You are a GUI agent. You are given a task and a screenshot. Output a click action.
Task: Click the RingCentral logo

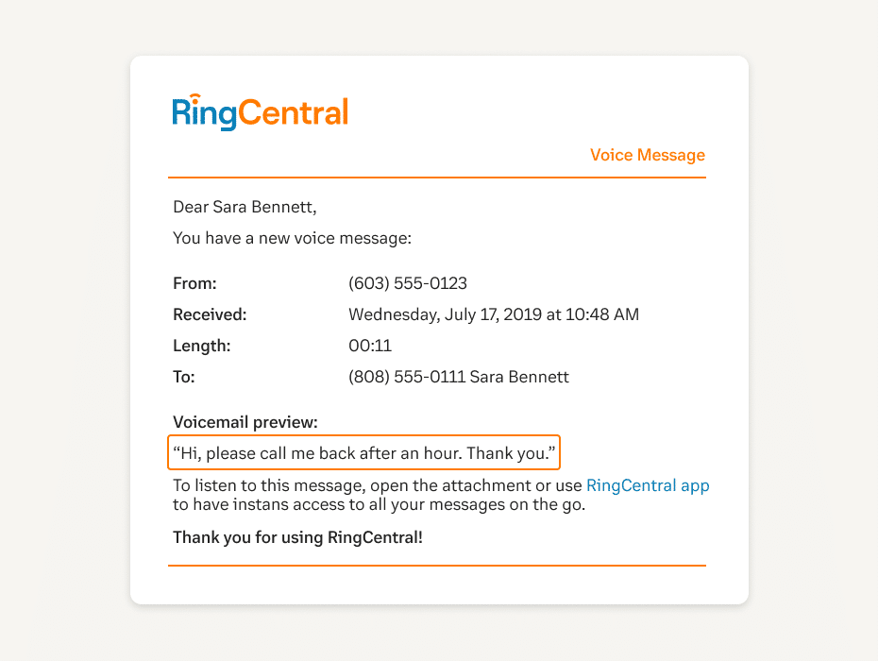point(261,112)
